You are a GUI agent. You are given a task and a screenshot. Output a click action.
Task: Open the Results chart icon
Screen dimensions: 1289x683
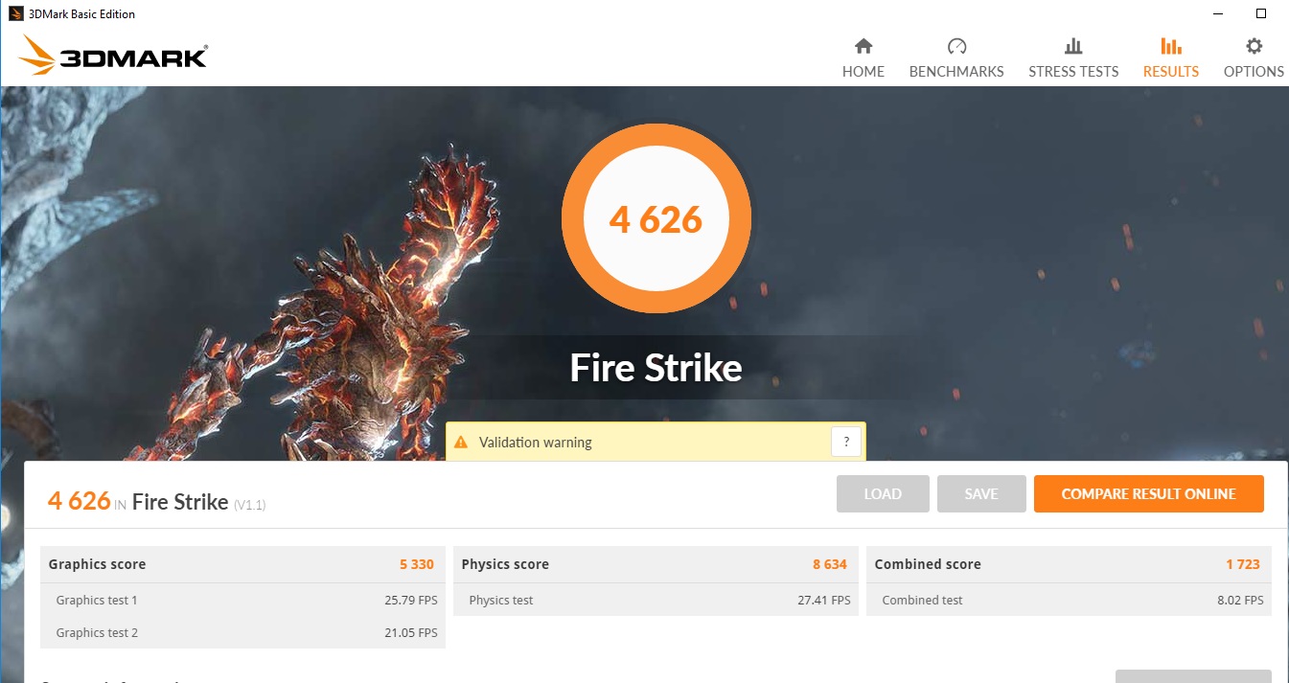(1170, 46)
